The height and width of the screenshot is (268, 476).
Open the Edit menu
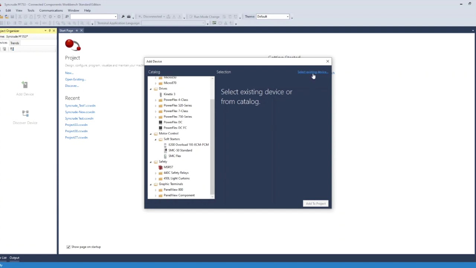pyautogui.click(x=8, y=10)
